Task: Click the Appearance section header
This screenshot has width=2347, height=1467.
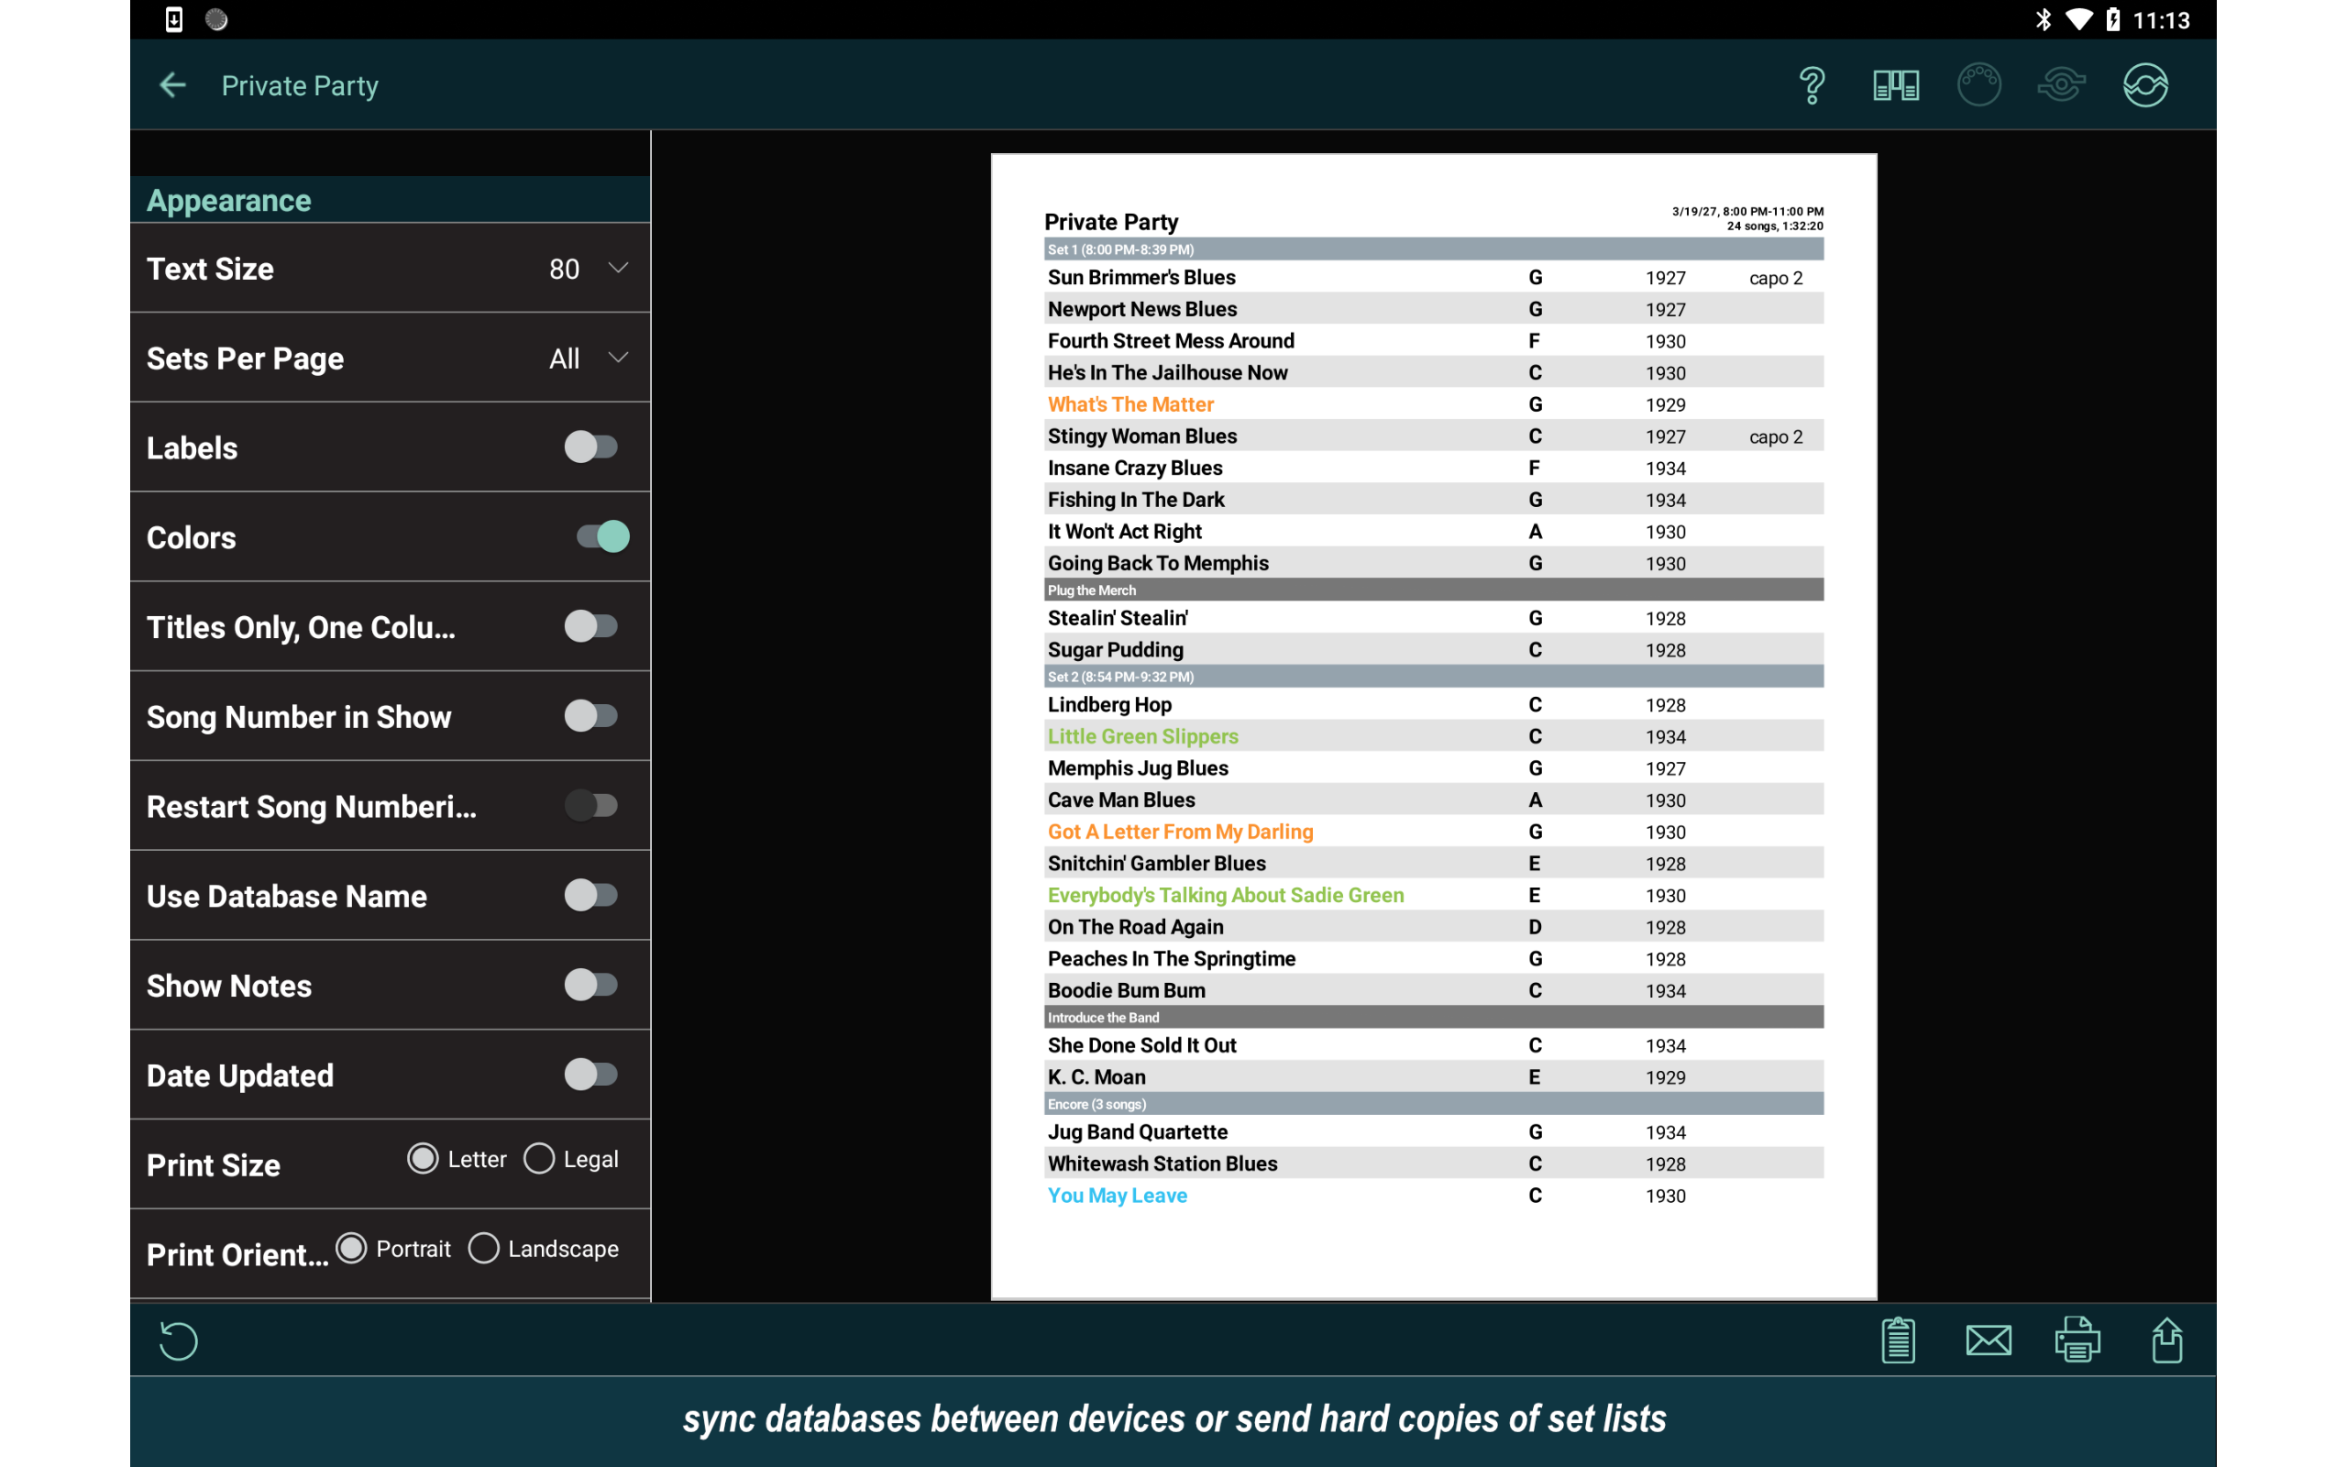Action: 229,200
